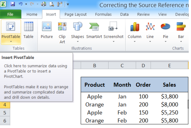The width and height of the screenshot is (191, 128).
Task: Expand the Line chart dropdown arrow
Action: 150,41
